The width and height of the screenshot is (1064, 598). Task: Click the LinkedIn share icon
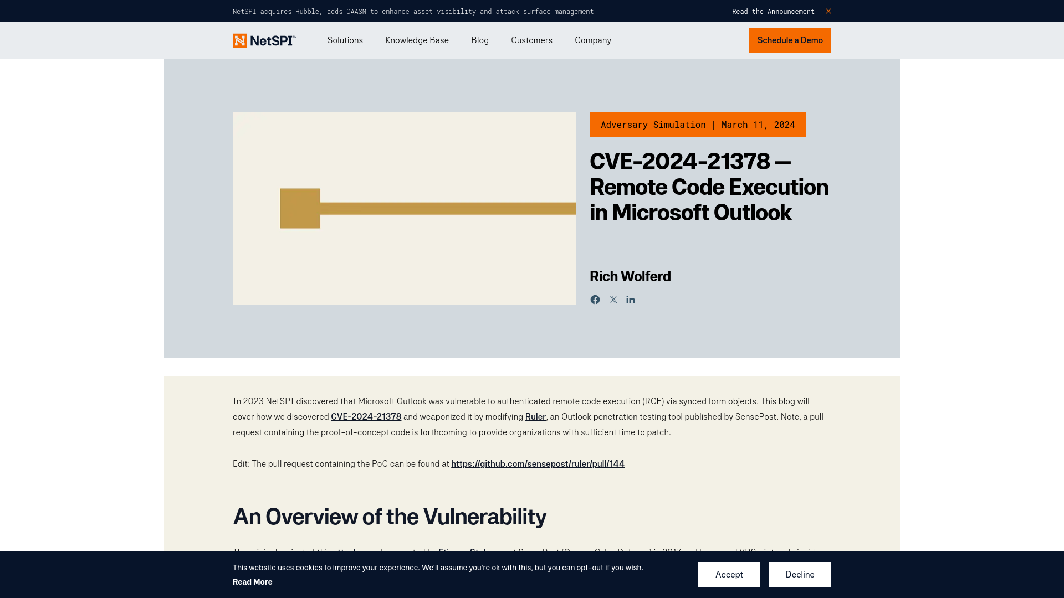(630, 300)
